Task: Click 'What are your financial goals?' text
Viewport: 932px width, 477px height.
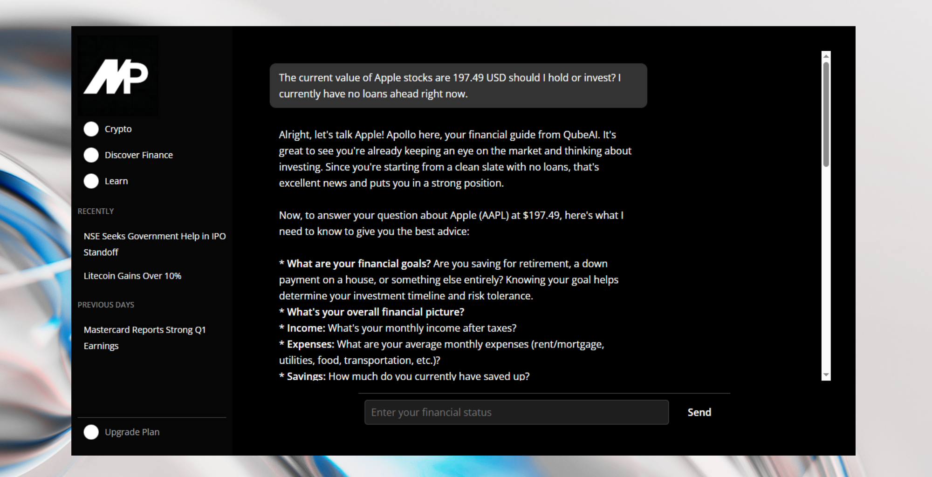Action: click(359, 264)
